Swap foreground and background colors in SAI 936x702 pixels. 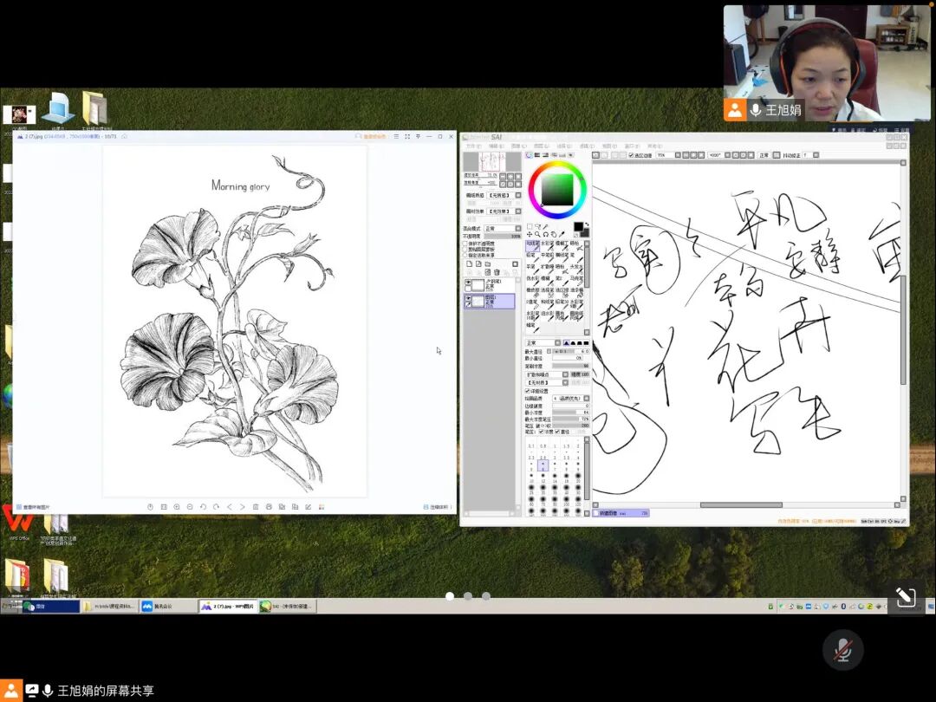[587, 224]
